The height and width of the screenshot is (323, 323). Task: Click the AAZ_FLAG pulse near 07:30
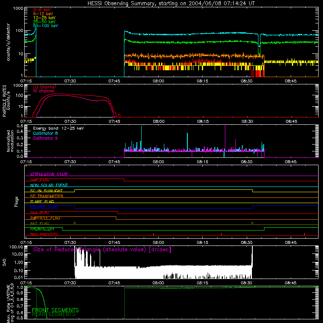coord(75,224)
